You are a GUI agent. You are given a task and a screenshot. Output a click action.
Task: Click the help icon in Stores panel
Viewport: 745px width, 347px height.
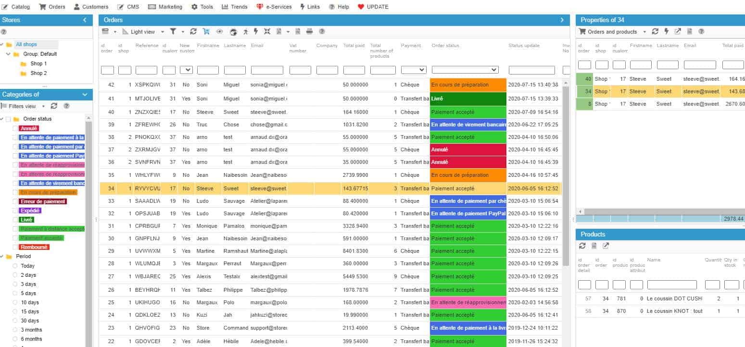pyautogui.click(x=4, y=32)
